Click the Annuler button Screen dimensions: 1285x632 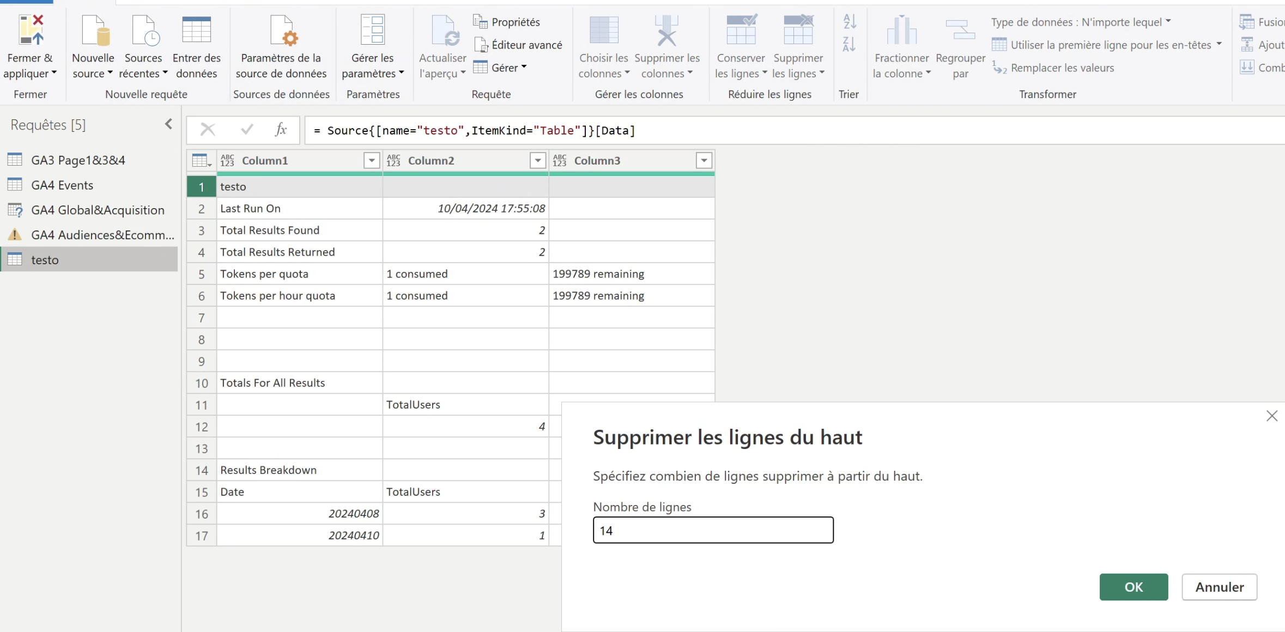click(1219, 587)
